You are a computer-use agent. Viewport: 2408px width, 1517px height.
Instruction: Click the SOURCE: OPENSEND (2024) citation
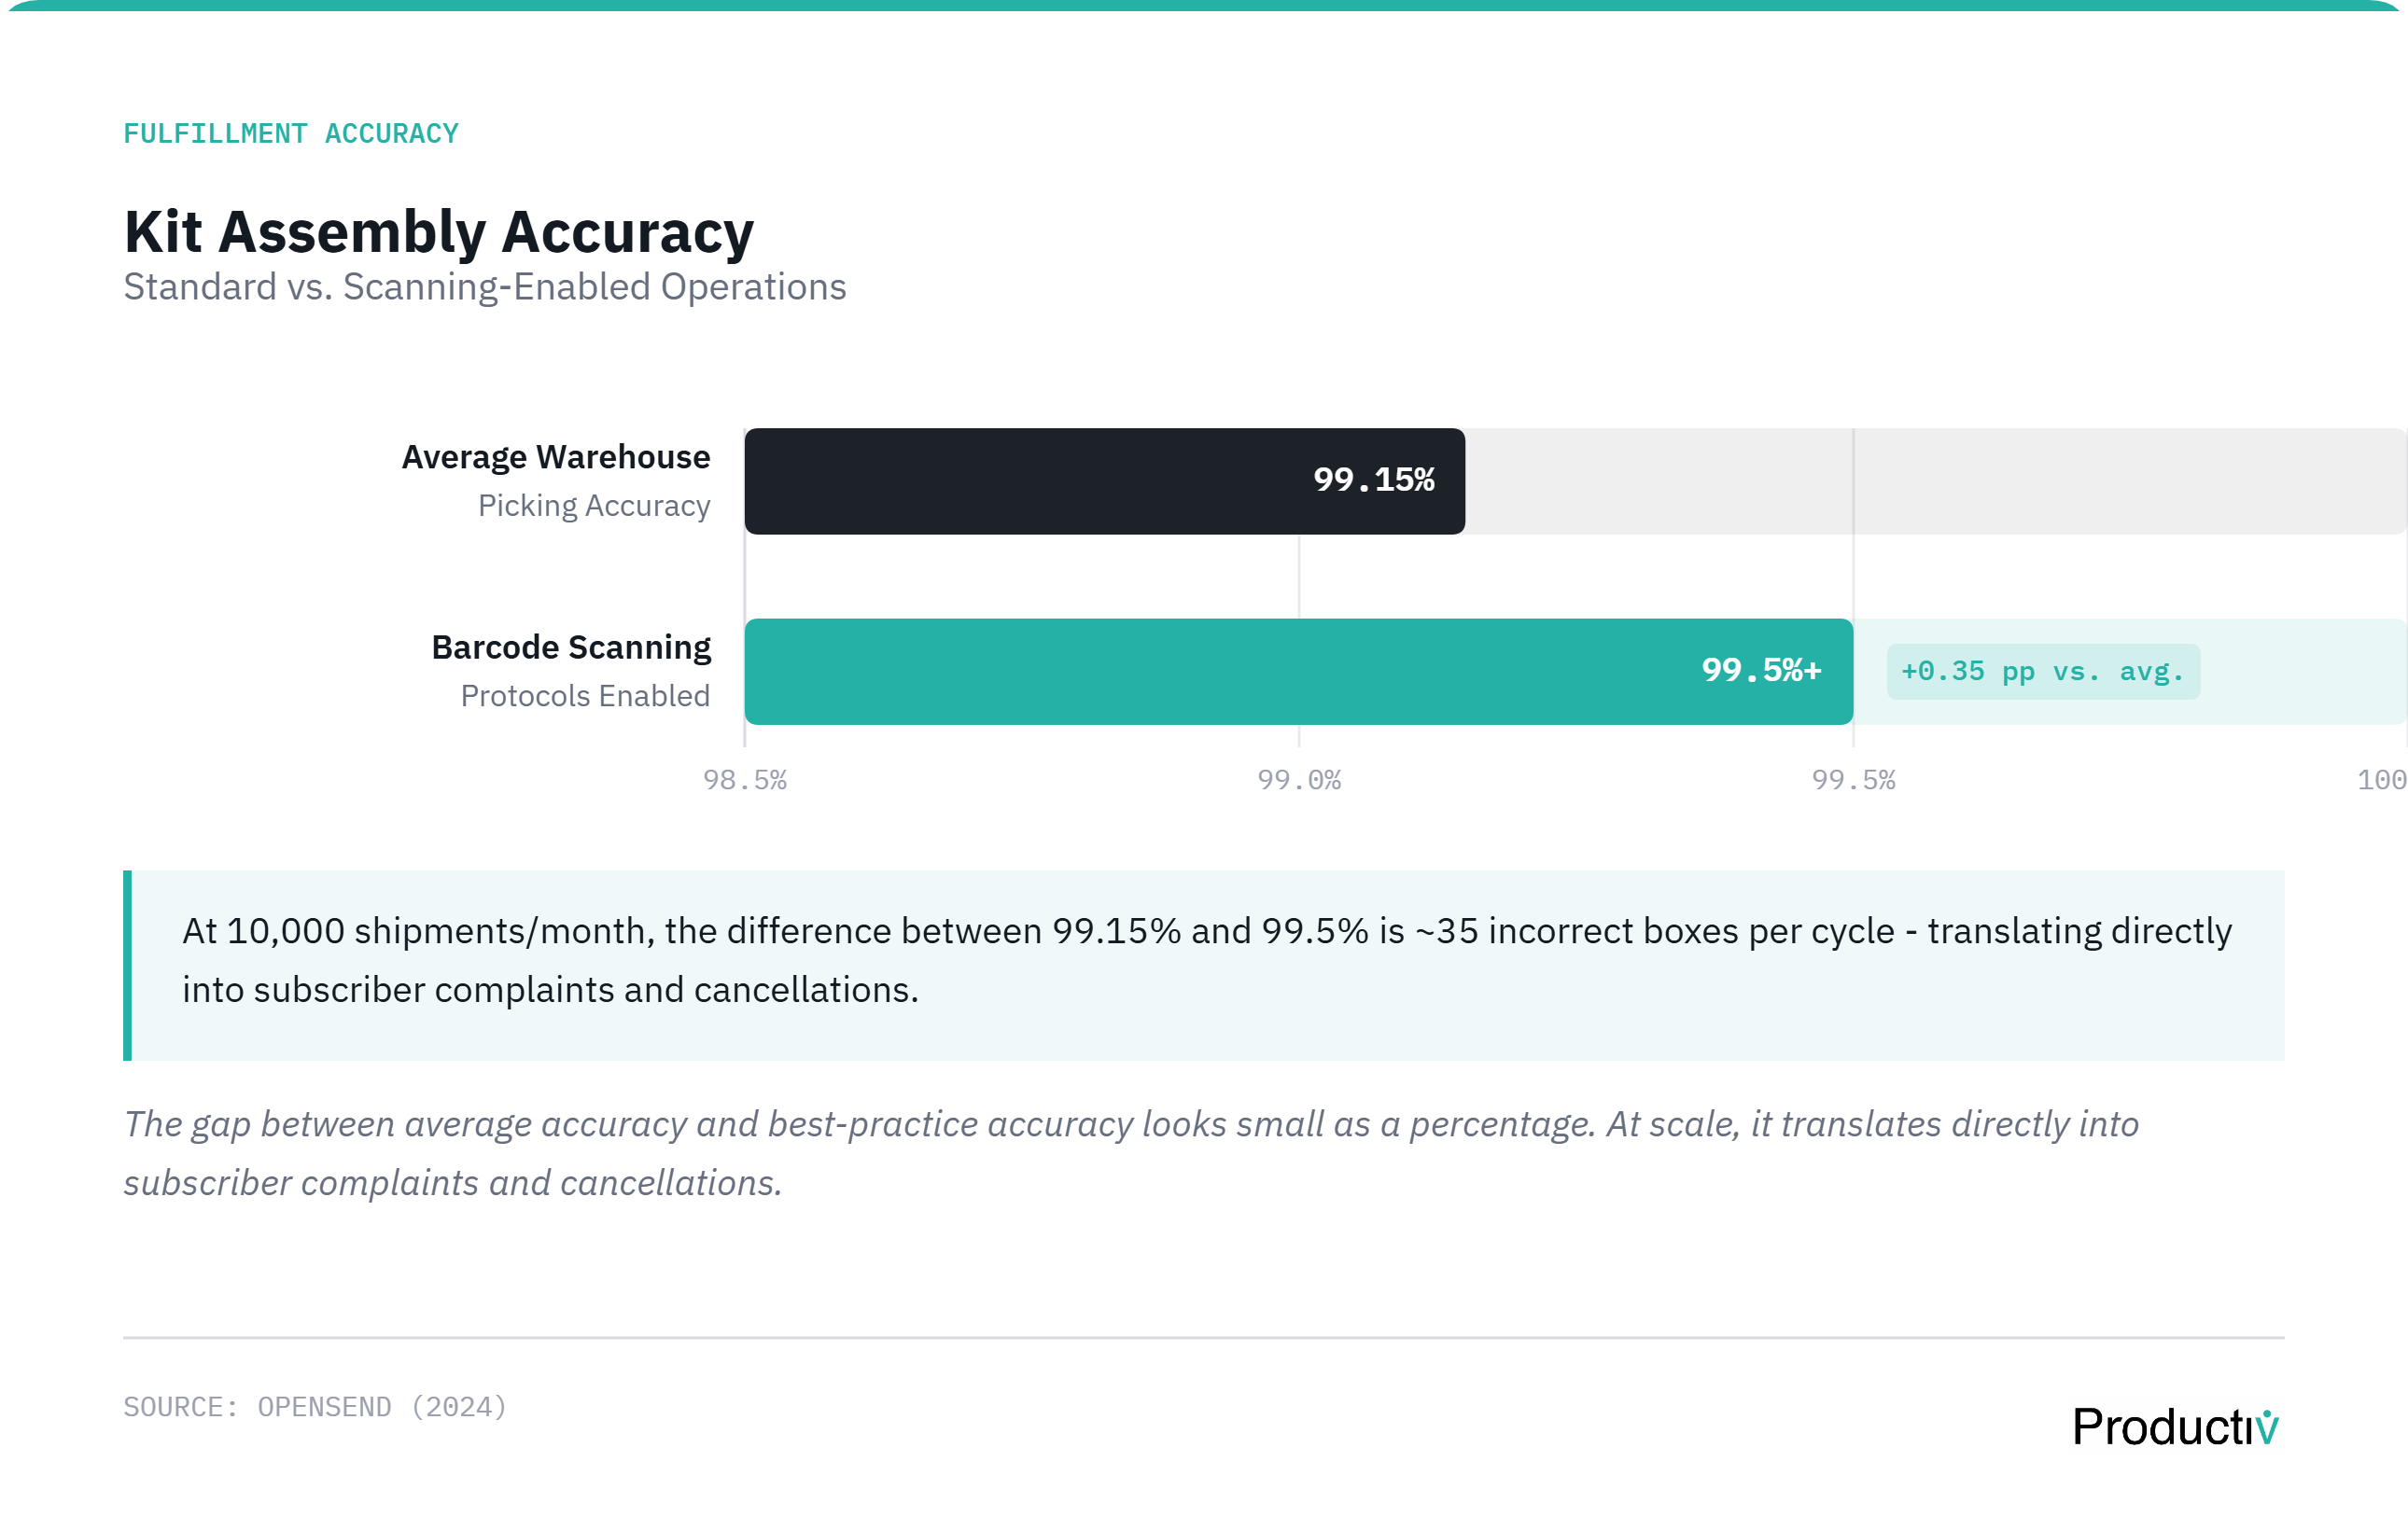[x=315, y=1407]
